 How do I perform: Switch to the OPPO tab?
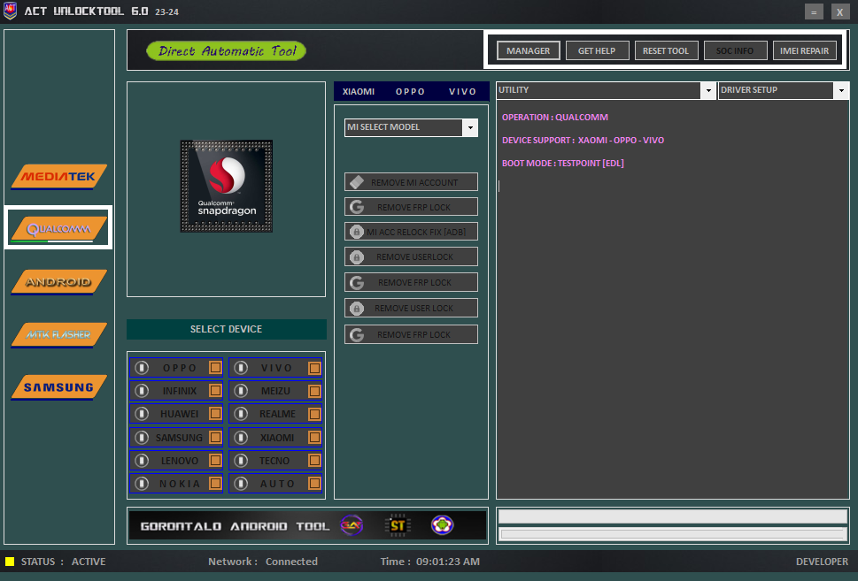pyautogui.click(x=410, y=91)
